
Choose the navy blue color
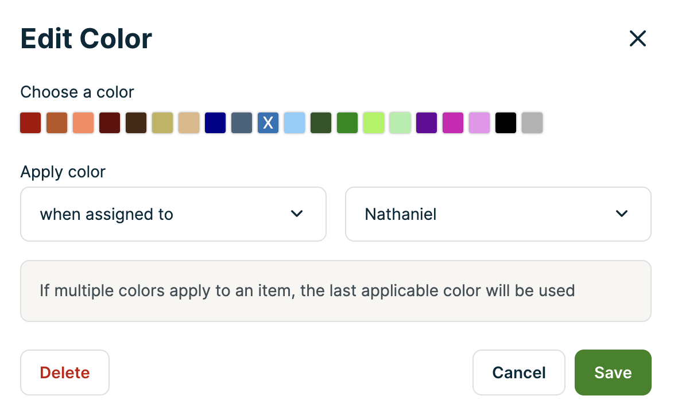coord(215,122)
